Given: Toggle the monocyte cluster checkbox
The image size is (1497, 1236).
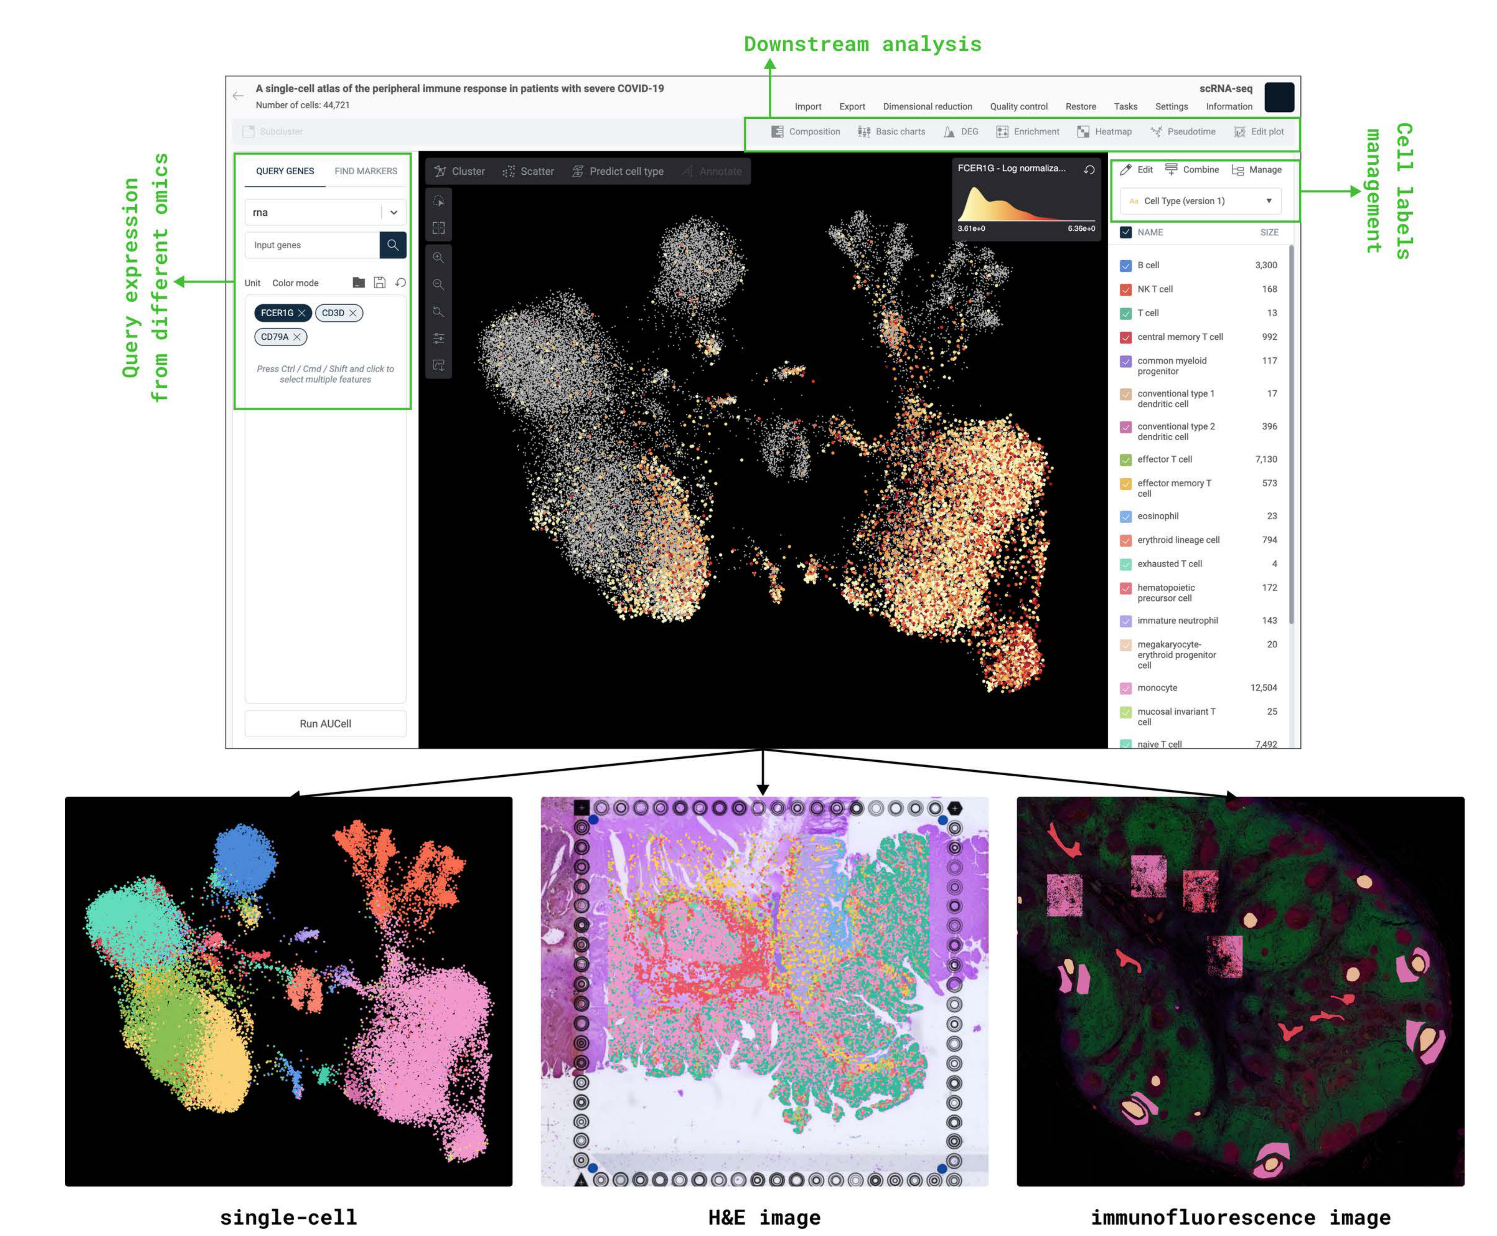Looking at the screenshot, I should click(x=1125, y=688).
